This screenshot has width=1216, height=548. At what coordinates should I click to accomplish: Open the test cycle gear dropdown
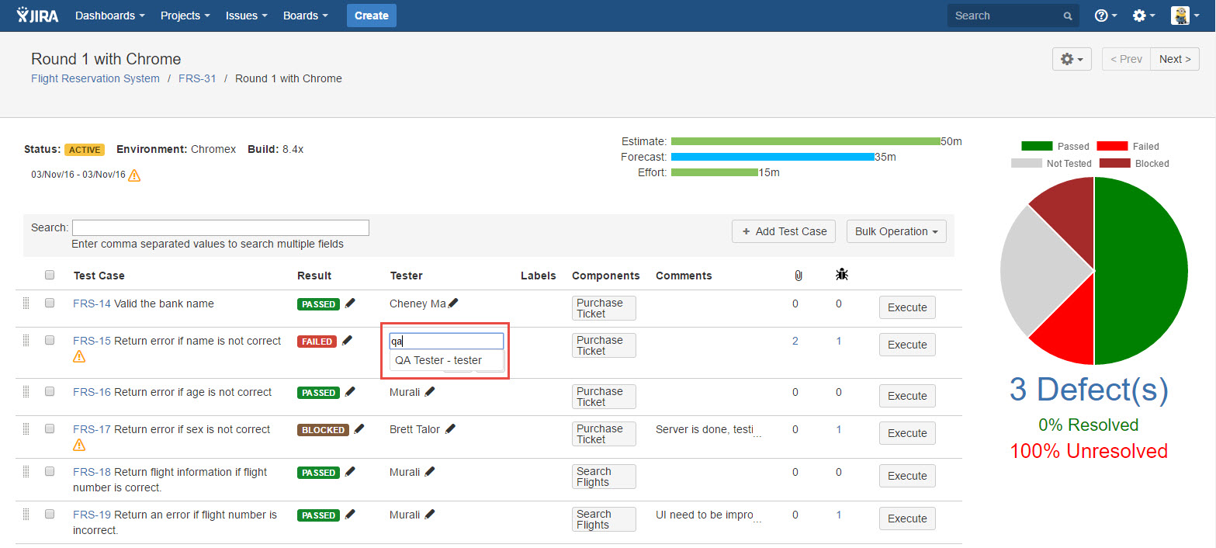pos(1072,59)
